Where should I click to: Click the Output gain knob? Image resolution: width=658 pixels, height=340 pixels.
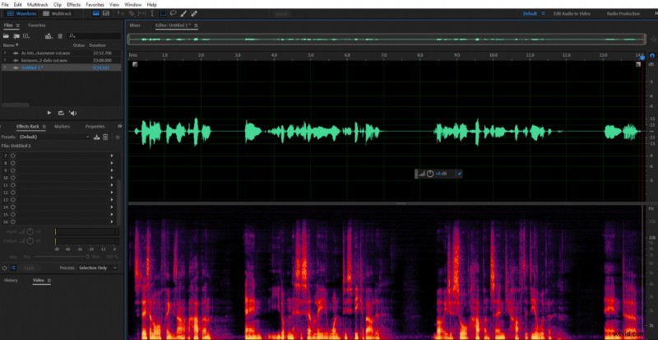[x=30, y=240]
